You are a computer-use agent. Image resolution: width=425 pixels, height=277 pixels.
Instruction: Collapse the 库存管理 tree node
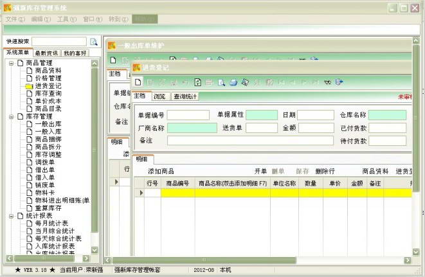pos(12,116)
